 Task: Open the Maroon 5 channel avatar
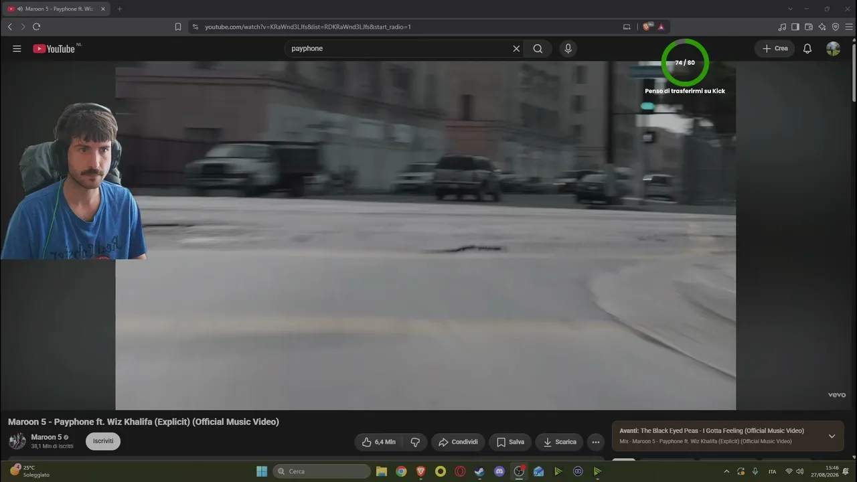click(x=17, y=441)
